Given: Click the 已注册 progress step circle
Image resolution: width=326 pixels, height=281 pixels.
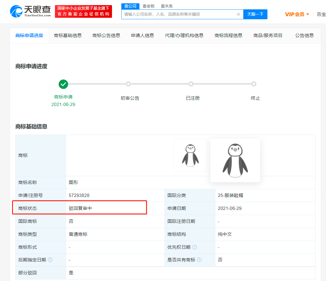Looking at the screenshot, I should tap(191, 84).
